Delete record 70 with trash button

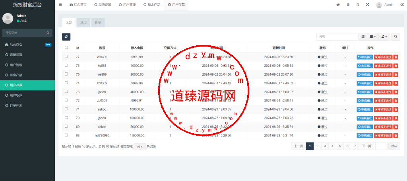(395, 118)
